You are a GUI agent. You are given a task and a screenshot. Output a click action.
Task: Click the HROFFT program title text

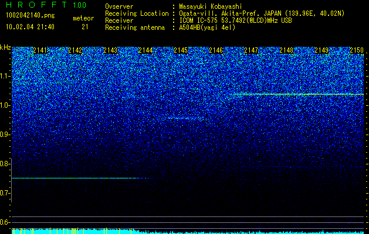point(36,5)
